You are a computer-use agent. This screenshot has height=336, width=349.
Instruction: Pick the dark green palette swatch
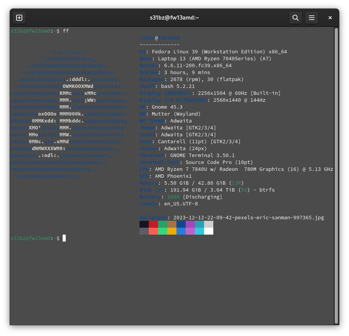(163, 224)
